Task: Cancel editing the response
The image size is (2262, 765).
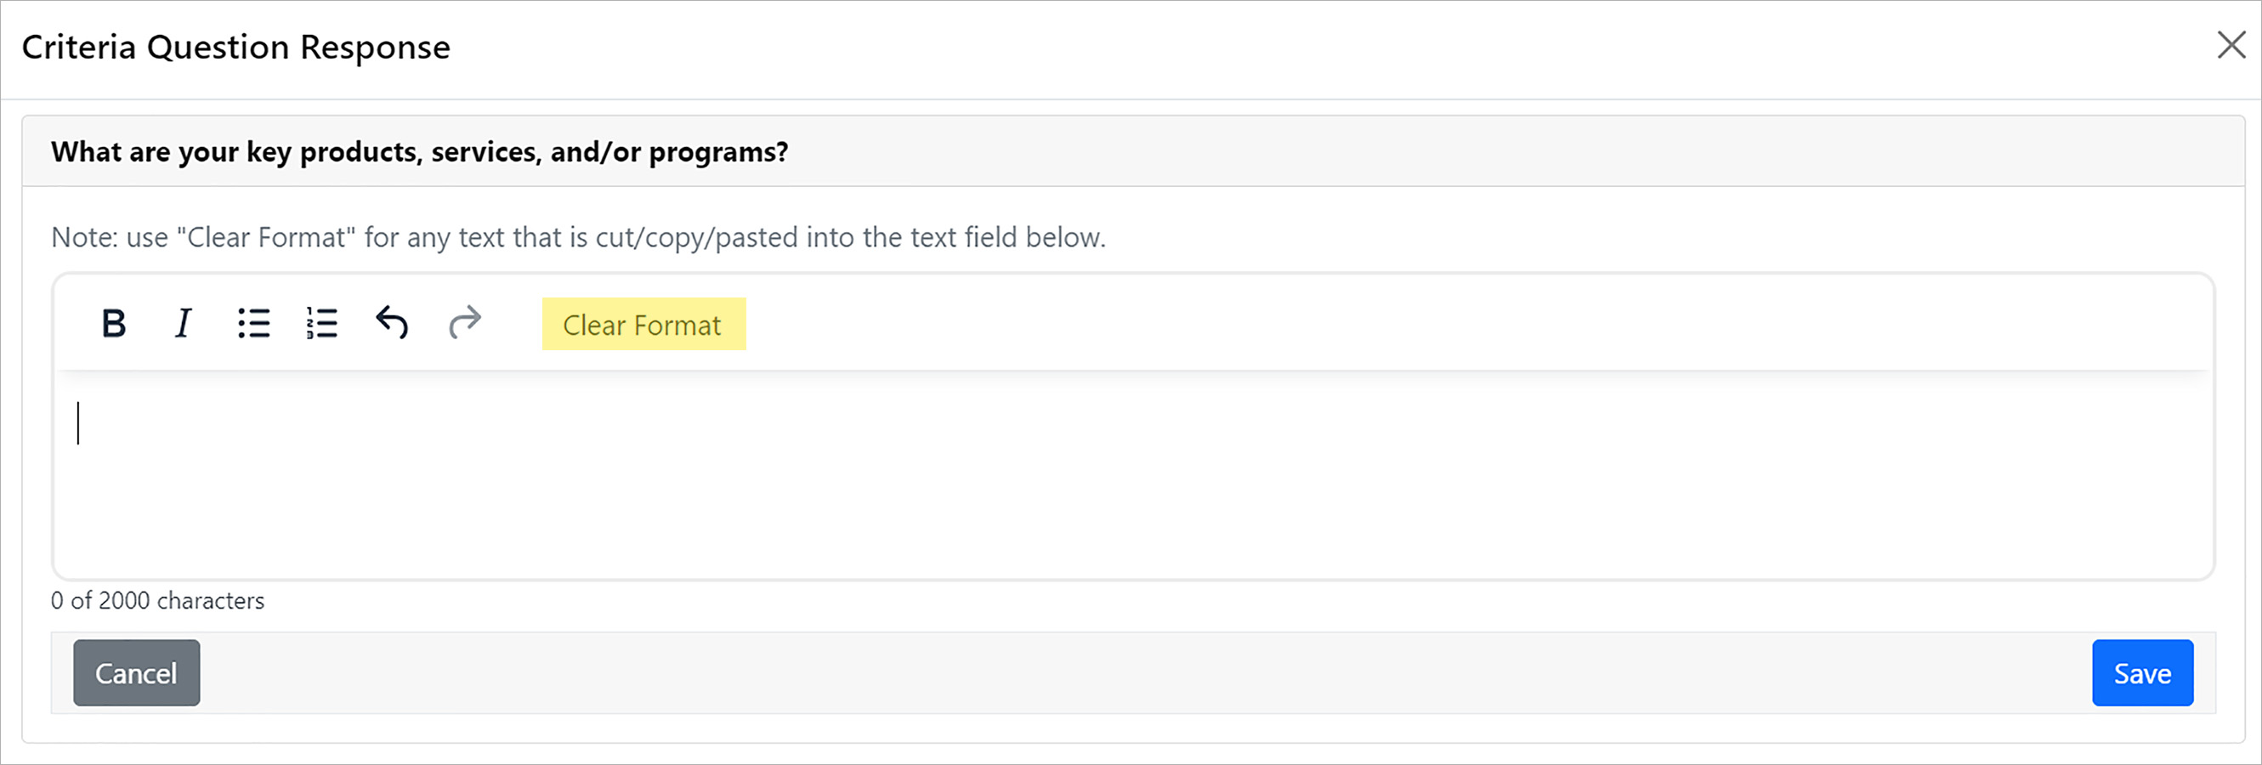Action: [x=136, y=673]
